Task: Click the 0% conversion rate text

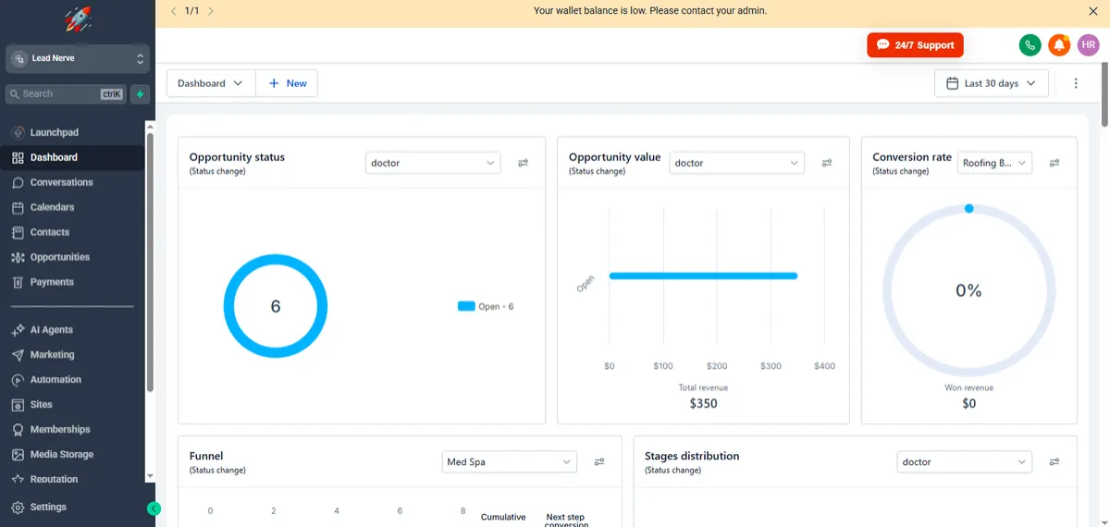Action: 968,290
